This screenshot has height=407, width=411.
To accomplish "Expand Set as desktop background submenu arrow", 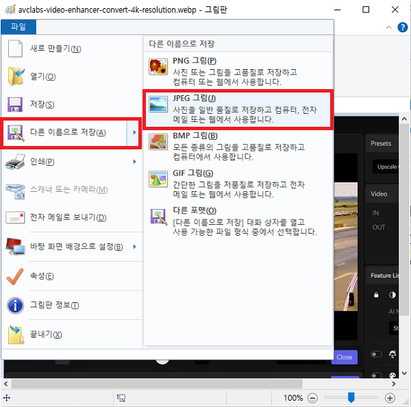I will (x=134, y=247).
